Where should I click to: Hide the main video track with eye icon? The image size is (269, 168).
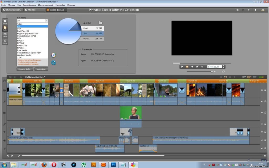coord(262,90)
